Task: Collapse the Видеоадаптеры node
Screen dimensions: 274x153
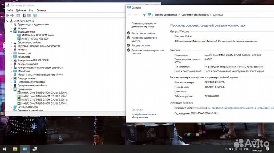Action: coord(11,32)
